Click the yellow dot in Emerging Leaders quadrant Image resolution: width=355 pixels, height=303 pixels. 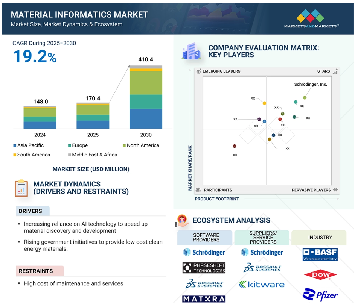[x=264, y=103]
